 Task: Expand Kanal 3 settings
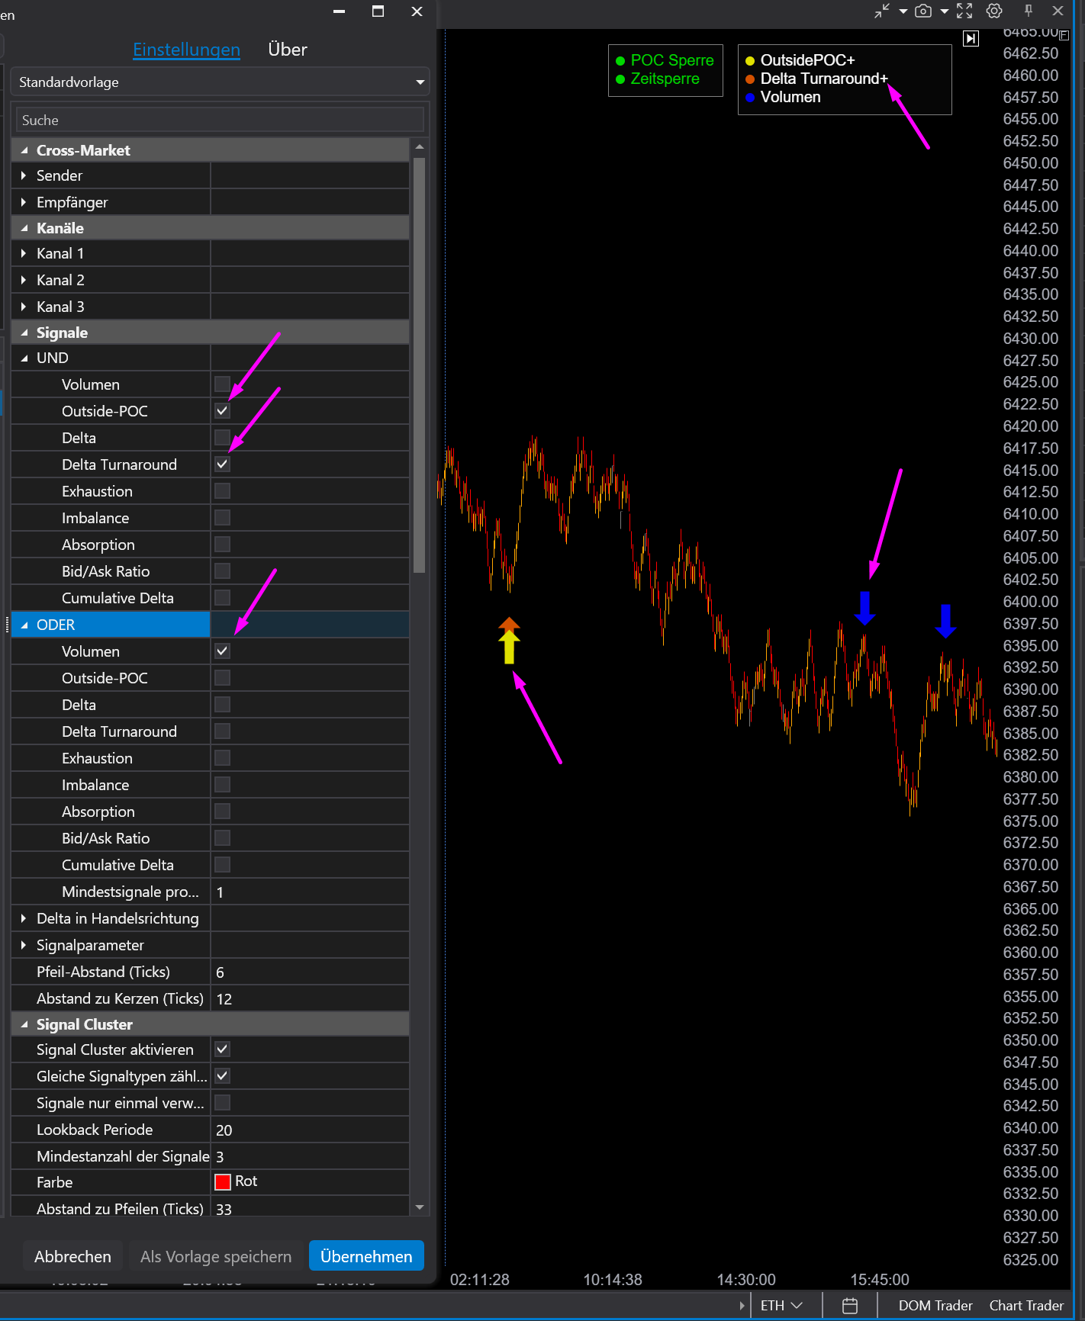click(x=24, y=307)
